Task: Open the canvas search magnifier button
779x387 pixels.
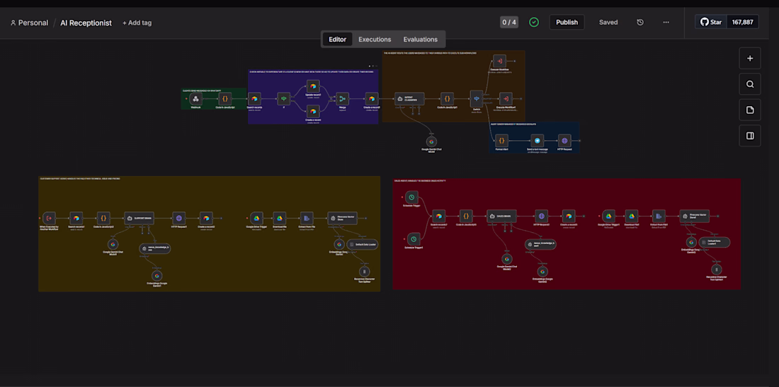Action: tap(750, 84)
